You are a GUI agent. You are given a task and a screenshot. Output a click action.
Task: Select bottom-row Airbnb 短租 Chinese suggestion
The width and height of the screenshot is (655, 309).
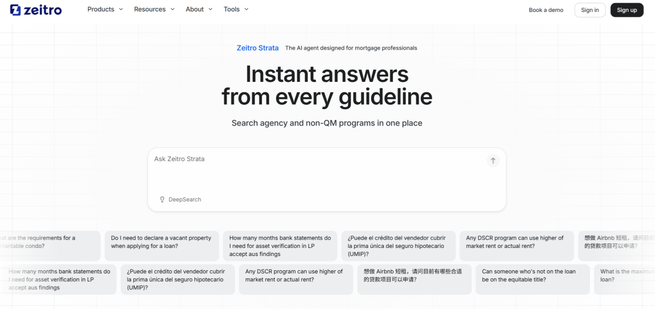coord(415,280)
